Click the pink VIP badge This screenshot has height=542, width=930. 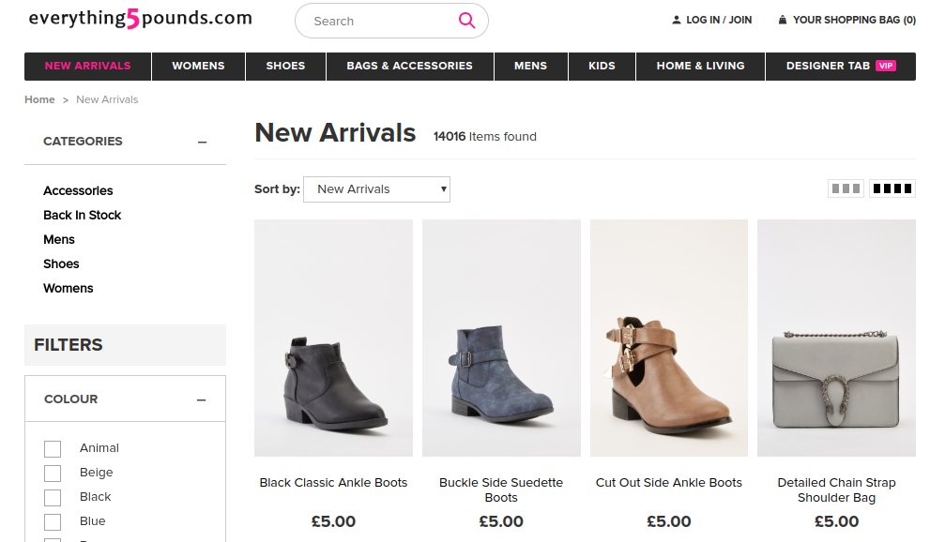click(x=885, y=66)
